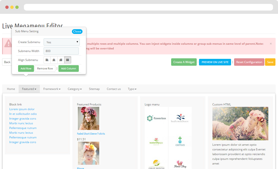This screenshot has width=278, height=169.
Task: Open the In et sollicitudin odio link
Action: [23, 114]
